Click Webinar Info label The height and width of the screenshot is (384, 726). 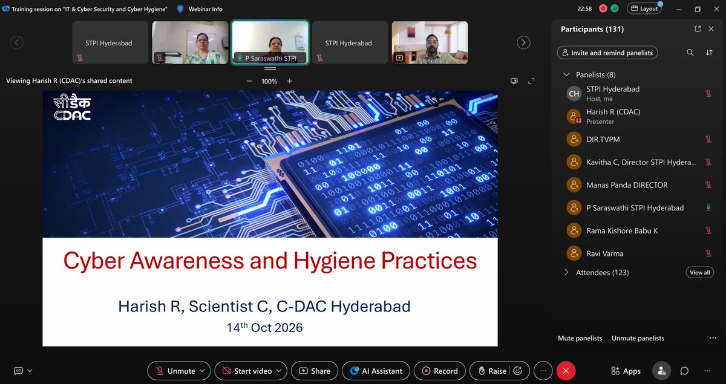[x=205, y=9]
